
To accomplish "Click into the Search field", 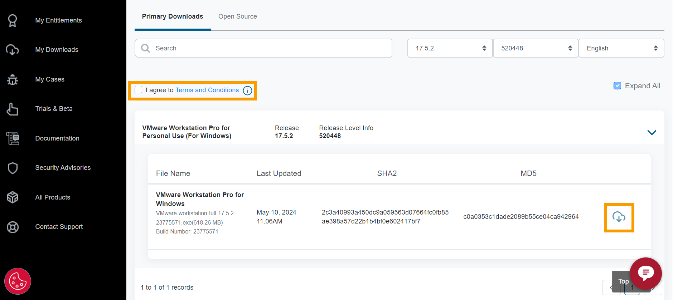I will point(263,48).
